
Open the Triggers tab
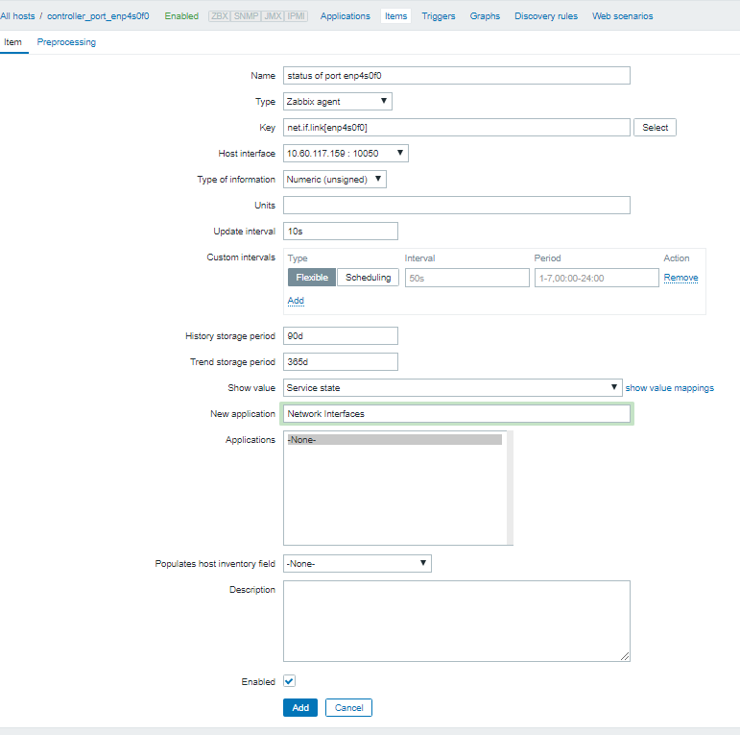point(439,16)
